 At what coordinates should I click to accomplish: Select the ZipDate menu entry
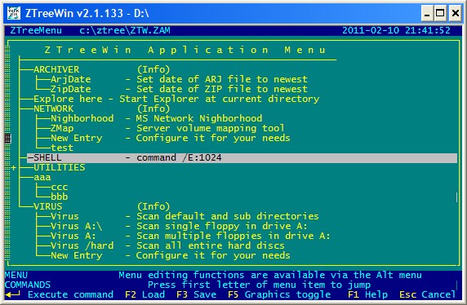(70, 89)
